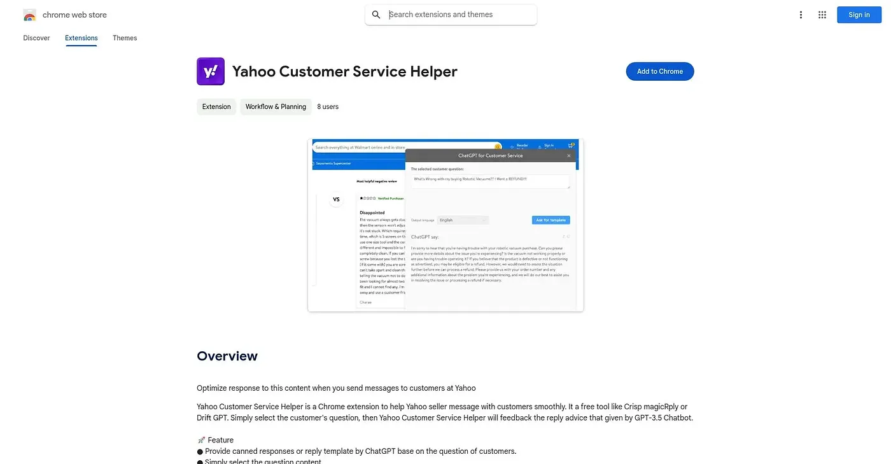Click the search magnifier icon

click(376, 15)
